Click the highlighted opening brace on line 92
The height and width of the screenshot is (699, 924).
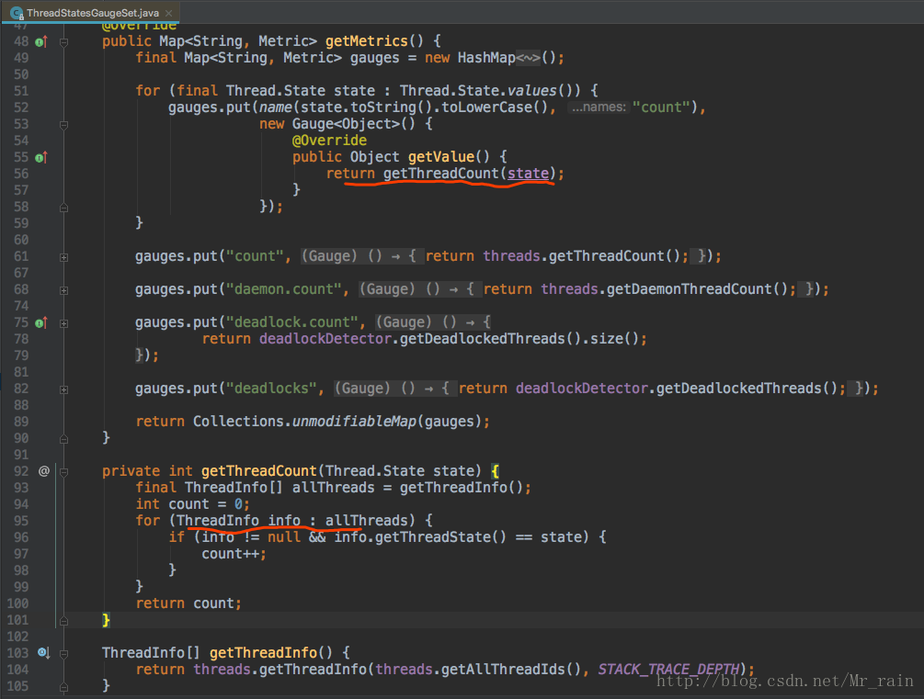tap(495, 471)
